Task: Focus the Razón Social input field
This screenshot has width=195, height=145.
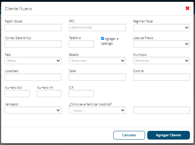Action: click(x=33, y=28)
